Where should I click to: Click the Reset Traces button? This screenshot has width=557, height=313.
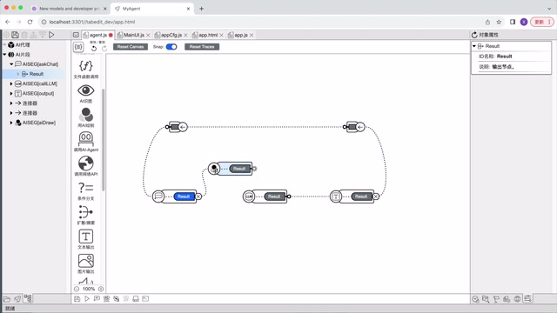(202, 47)
